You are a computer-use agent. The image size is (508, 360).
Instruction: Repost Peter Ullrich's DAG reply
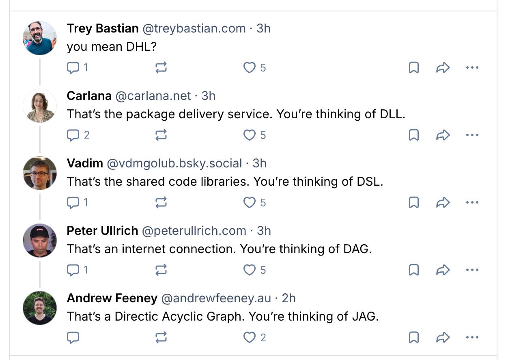tap(161, 270)
